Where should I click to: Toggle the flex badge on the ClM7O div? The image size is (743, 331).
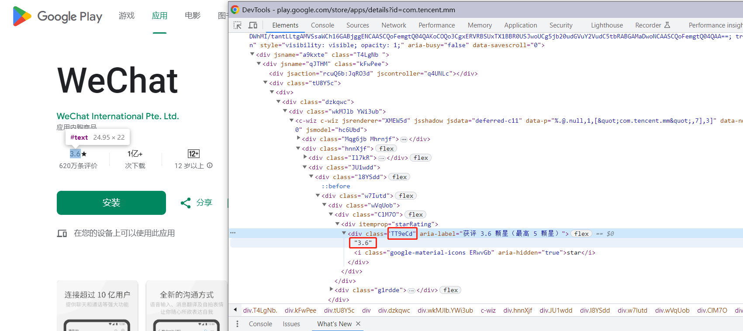[x=415, y=214]
